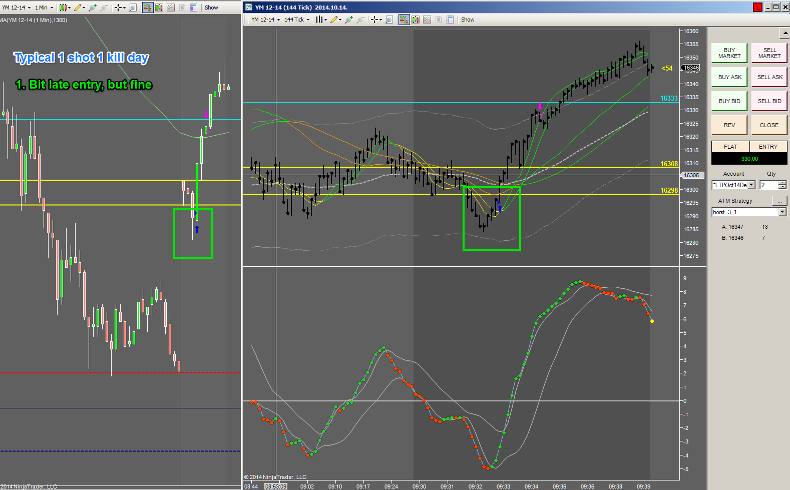Screen dimensions: 790x490
Task: Open ATM Strategy ellipsis settings button
Action: point(779,201)
